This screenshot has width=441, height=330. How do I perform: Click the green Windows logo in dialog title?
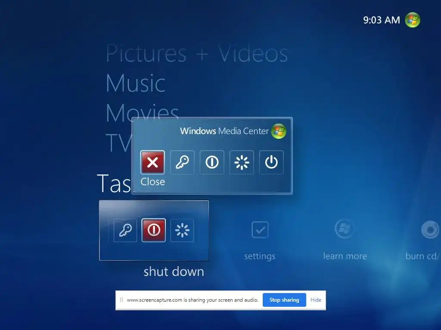279,131
